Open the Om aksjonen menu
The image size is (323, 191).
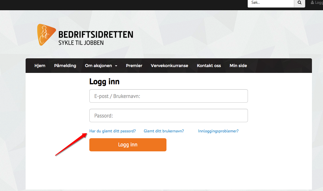click(98, 66)
